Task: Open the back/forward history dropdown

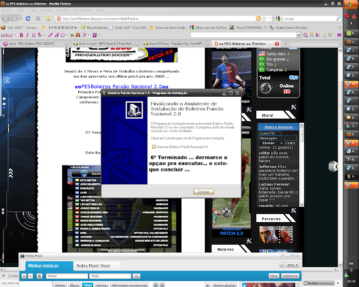Action: point(20,18)
